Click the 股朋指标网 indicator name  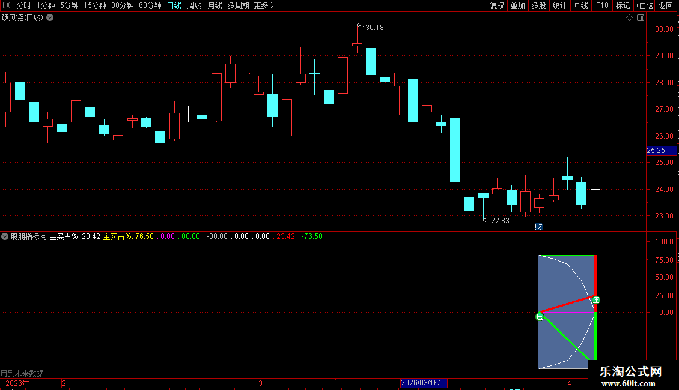click(x=29, y=236)
